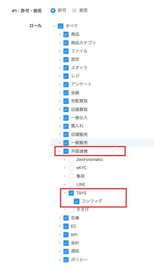The image size is (154, 269).
Task: Expand the 集荷 tree node
Action: click(x=65, y=176)
